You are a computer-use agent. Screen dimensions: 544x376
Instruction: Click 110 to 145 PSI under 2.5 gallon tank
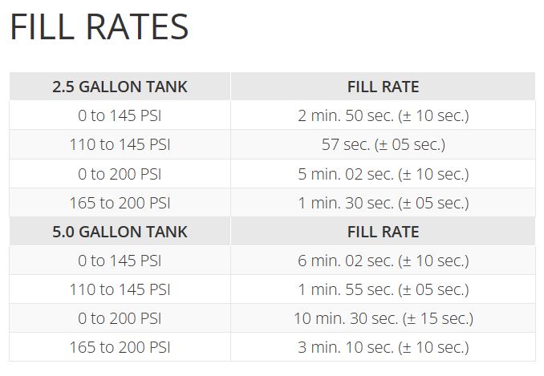point(120,145)
